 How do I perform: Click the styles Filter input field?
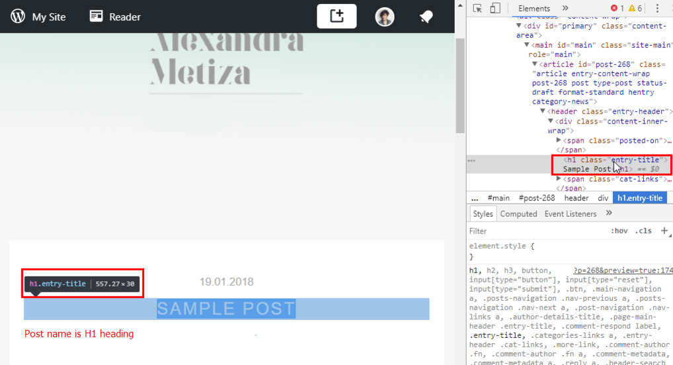click(x=537, y=231)
